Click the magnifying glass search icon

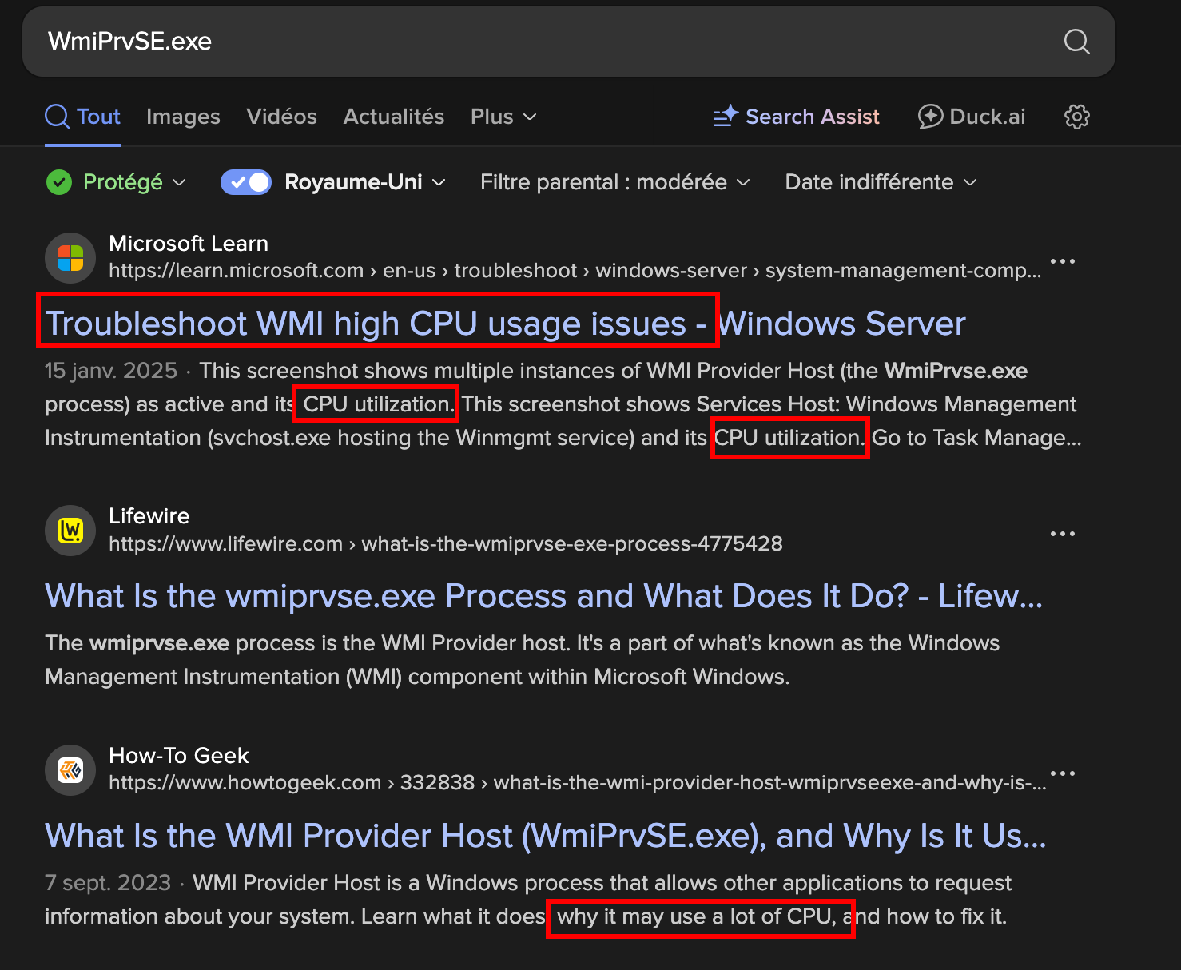tap(1076, 42)
